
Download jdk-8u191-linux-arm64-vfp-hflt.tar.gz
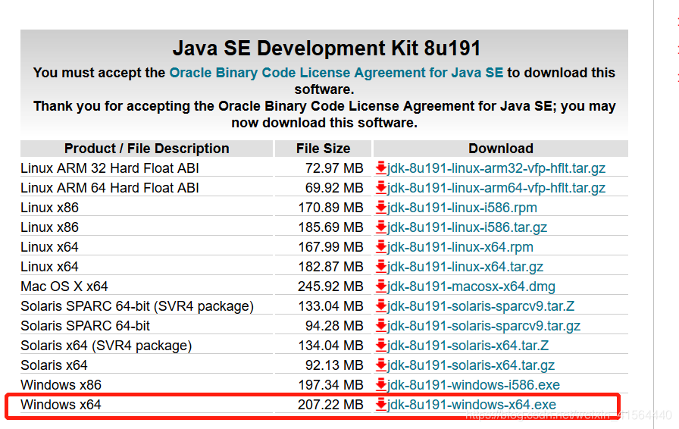click(x=496, y=188)
